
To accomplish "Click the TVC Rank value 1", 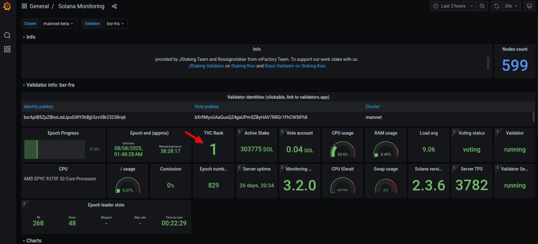I will 213,149.
